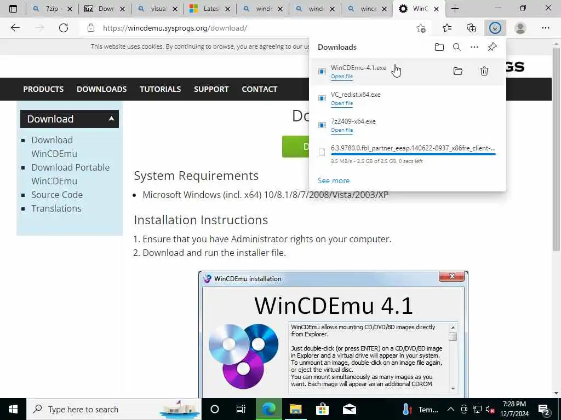Open CONTACT in site navigation
The width and height of the screenshot is (561, 420).
259,89
